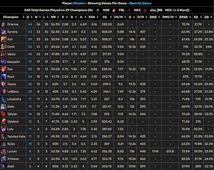
Task: Select the Azir champion icon
Action: click(4, 39)
